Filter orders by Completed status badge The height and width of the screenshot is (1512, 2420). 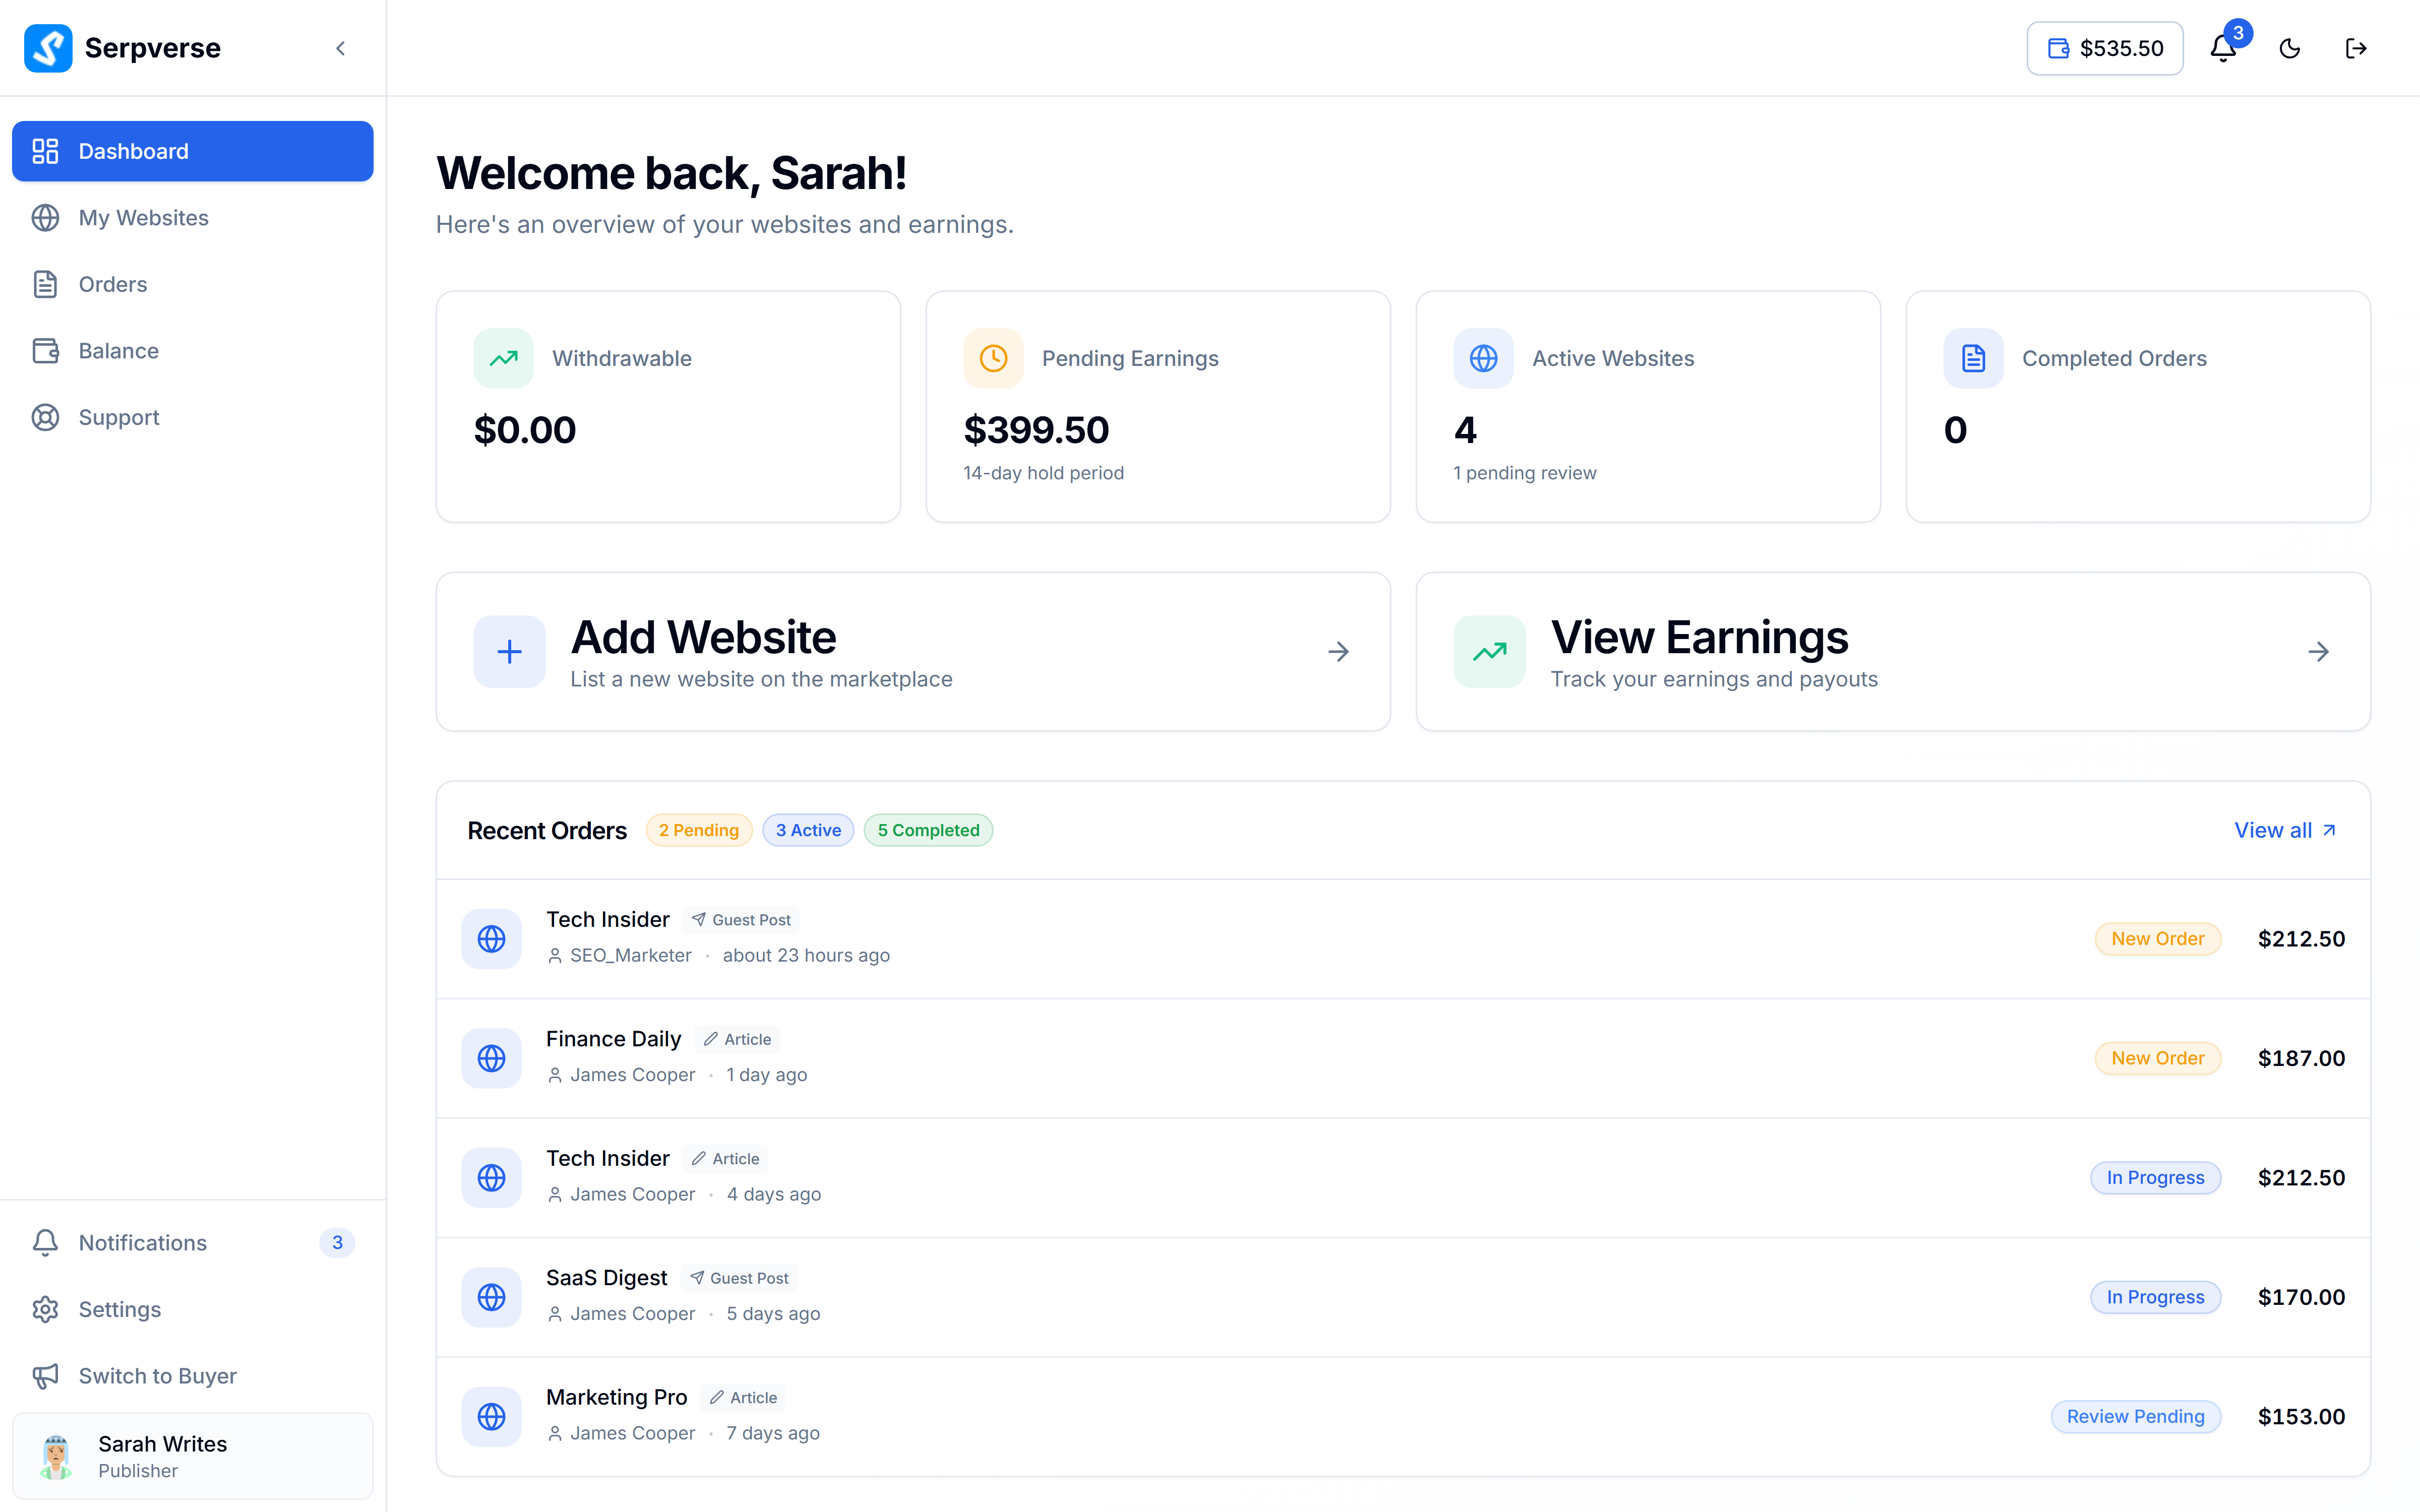click(928, 830)
